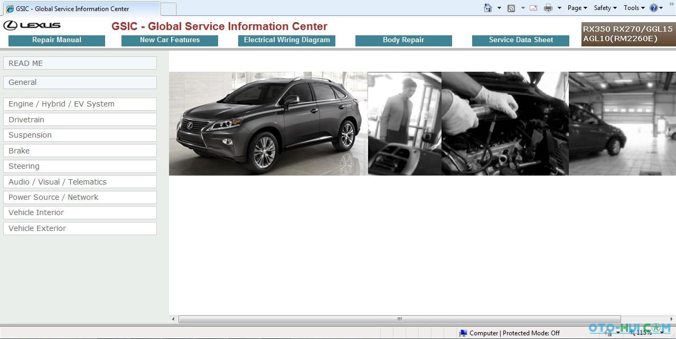Click the Print icon
676x339 pixels.
click(x=548, y=8)
